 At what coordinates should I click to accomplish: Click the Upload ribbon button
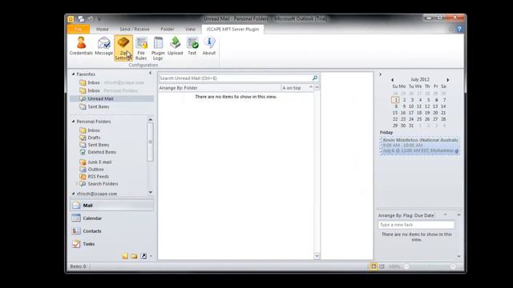(175, 46)
